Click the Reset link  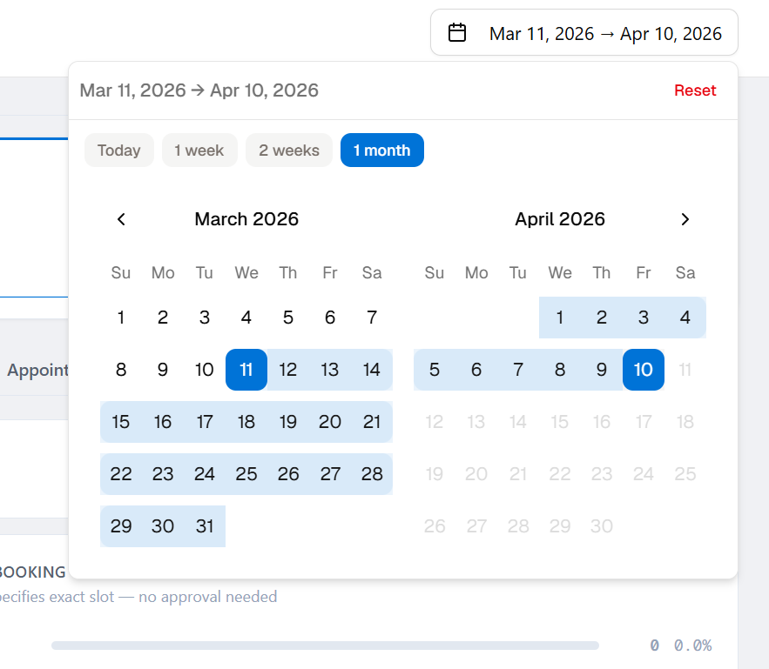(695, 90)
